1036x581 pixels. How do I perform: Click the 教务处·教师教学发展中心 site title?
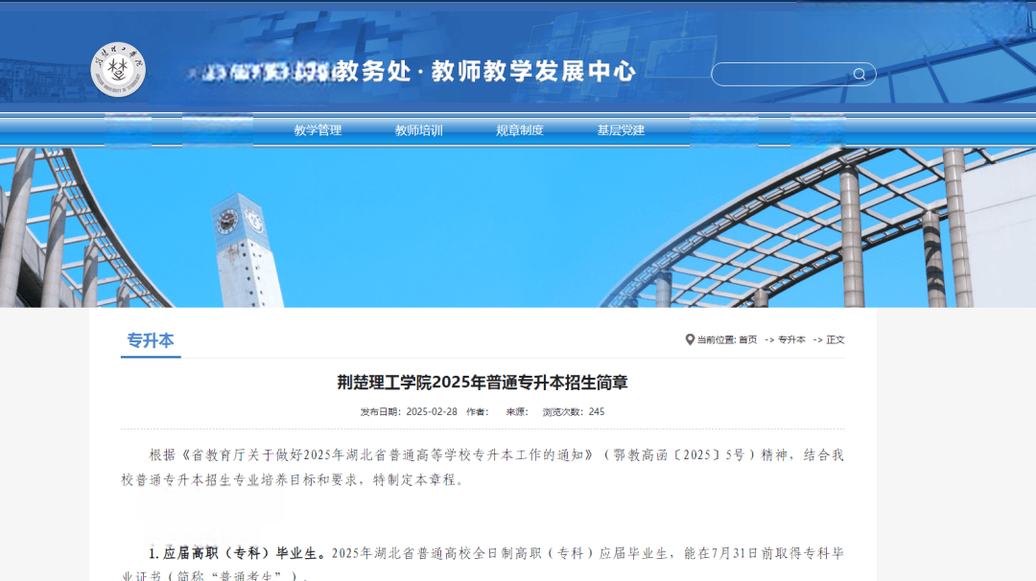click(x=484, y=71)
